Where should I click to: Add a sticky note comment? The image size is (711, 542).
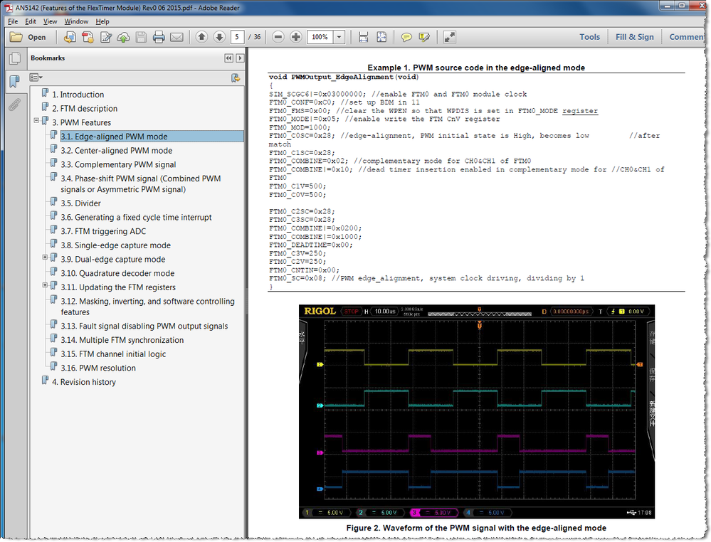(x=406, y=37)
